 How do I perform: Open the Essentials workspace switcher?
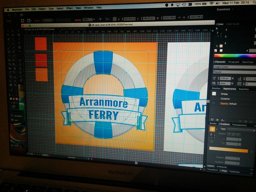pos(225,9)
